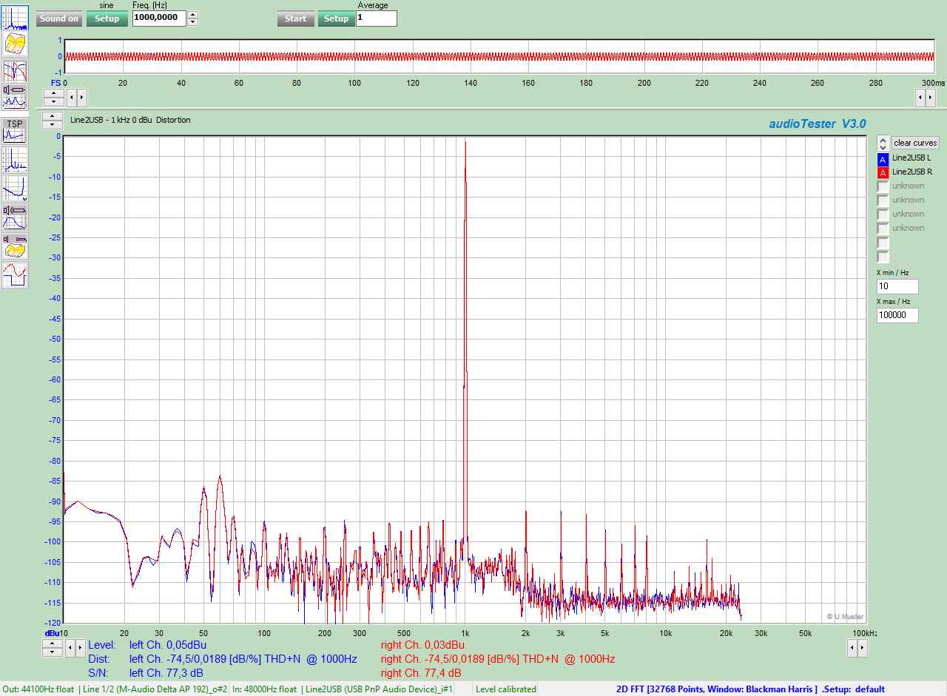Screen dimensions: 947x696
Task: Select the 2D FFT spectrum analyzer icon
Action: (15, 18)
